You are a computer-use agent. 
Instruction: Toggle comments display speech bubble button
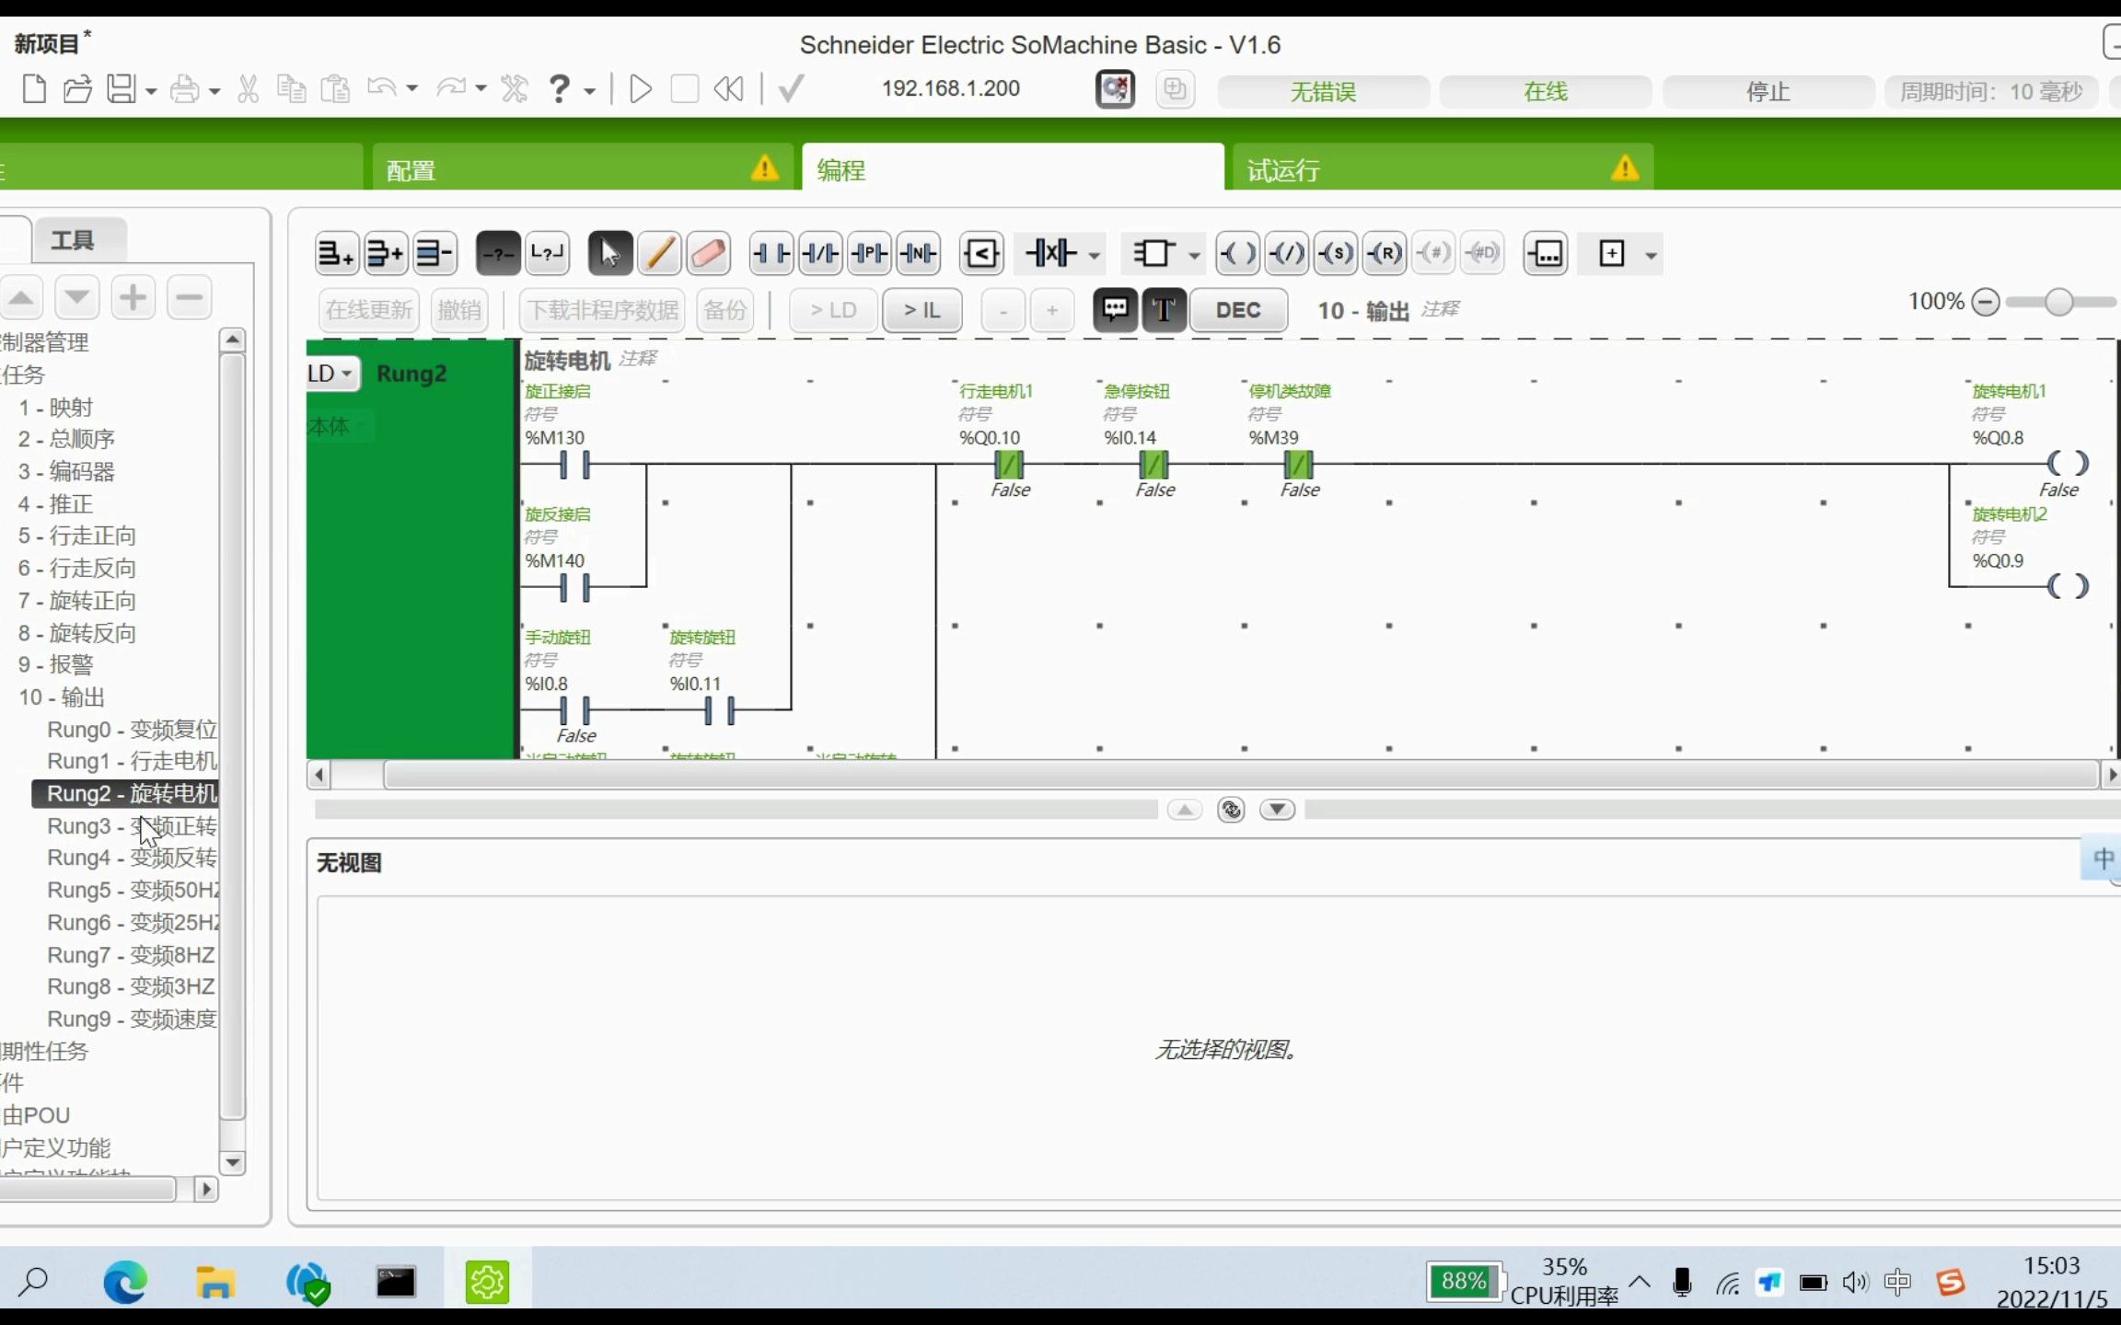pyautogui.click(x=1115, y=310)
